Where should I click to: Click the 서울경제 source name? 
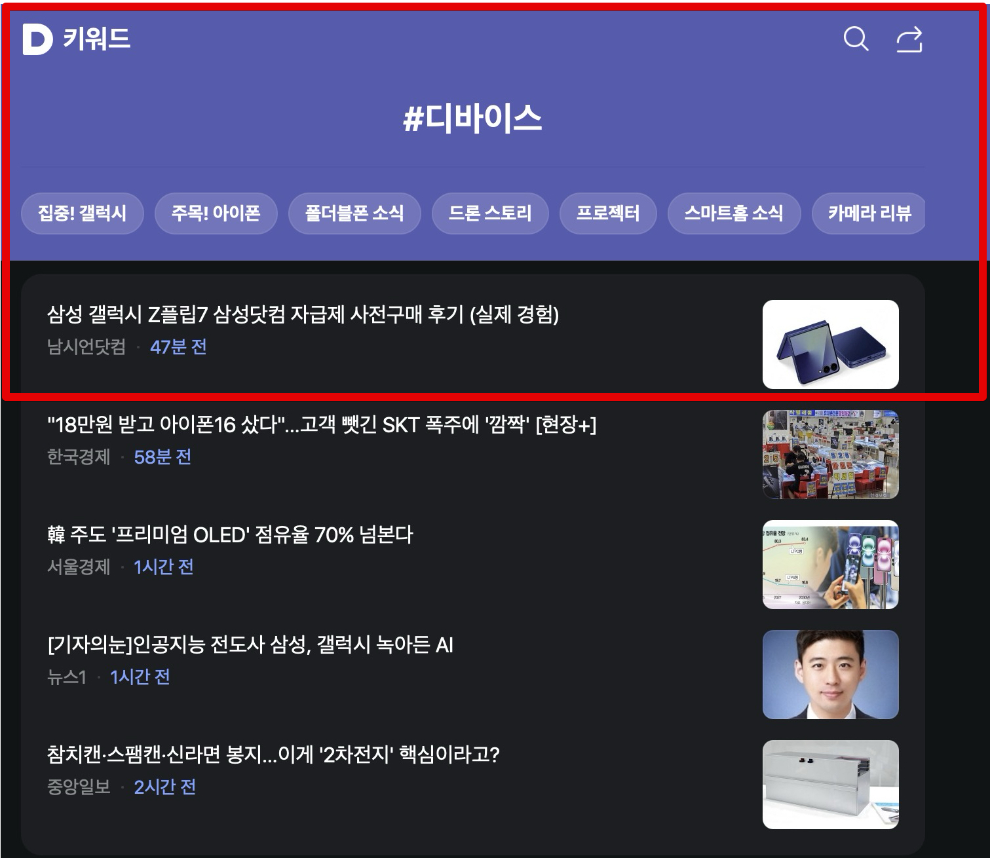pos(79,567)
